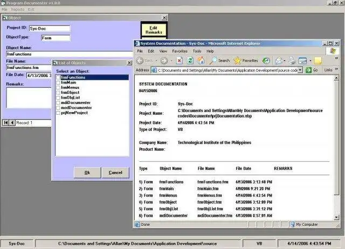Click the Internet Explorer scrollbar down arrow

click(x=336, y=217)
